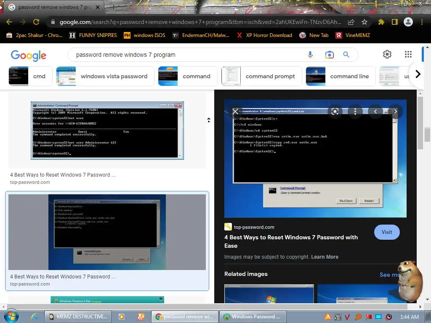
Task: Click the red flag Action Center tray icon
Action: pos(368,317)
